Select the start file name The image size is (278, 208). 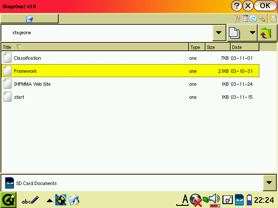(19, 97)
